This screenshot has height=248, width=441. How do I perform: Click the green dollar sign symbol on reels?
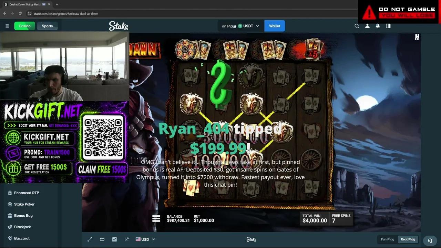(220, 84)
